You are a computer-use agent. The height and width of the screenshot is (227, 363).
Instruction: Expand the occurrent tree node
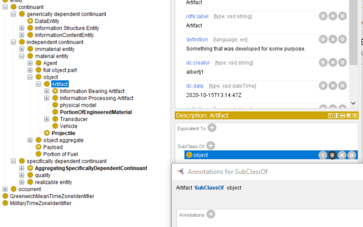[5, 189]
